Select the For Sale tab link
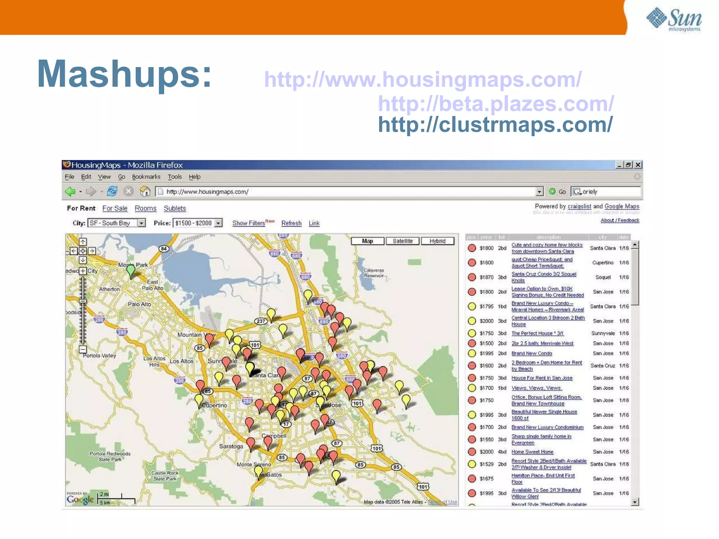The image size is (719, 539). click(x=115, y=208)
